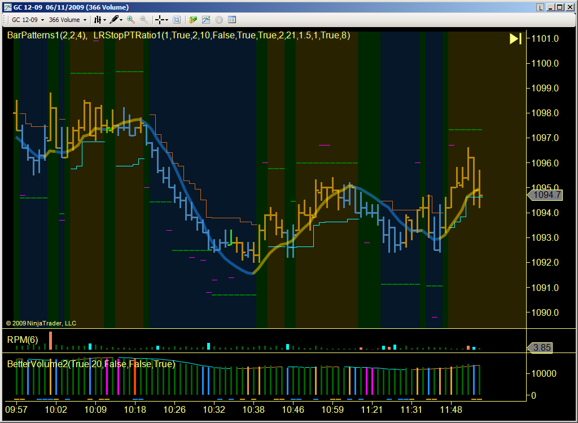Click the 1091.0 price axis label
The image size is (578, 423).
click(545, 288)
